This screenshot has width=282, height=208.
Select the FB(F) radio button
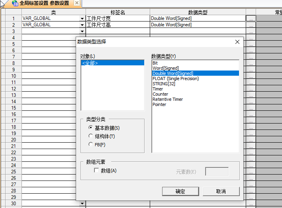point(91,145)
